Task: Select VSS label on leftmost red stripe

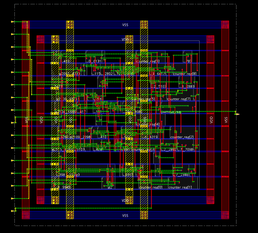Action: pos(26,120)
